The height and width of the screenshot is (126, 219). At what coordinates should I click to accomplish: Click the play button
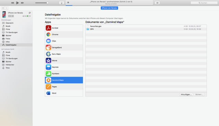[x=17, y=3]
